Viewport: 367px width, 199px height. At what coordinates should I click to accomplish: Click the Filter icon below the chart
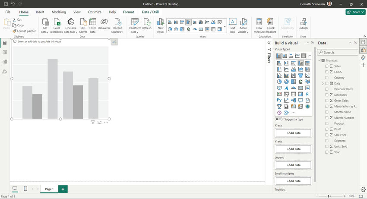pyautogui.click(x=93, y=122)
